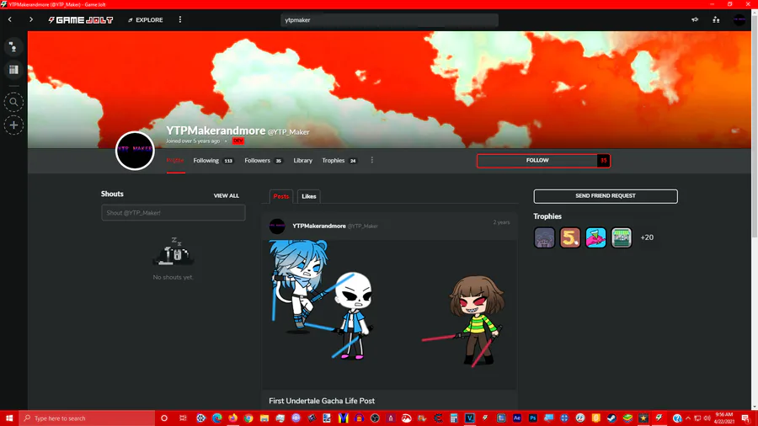758x426 pixels.
Task: Click the follower count 35 badge
Action: pos(603,160)
